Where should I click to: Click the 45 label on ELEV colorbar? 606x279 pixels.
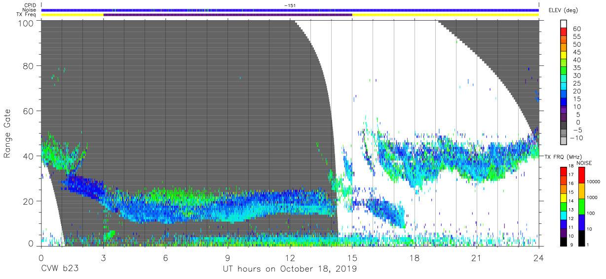(x=576, y=52)
